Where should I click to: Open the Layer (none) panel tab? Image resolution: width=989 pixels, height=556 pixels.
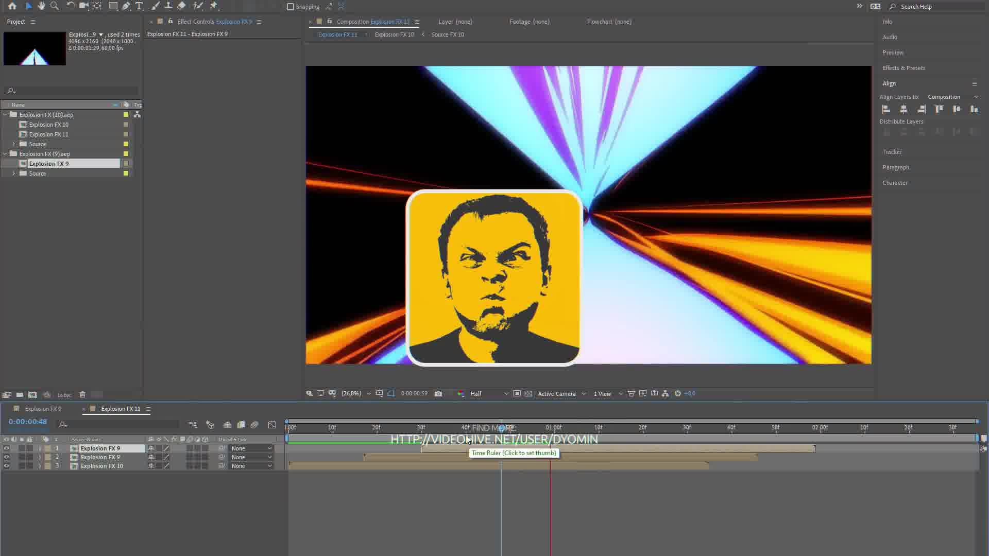tap(455, 22)
